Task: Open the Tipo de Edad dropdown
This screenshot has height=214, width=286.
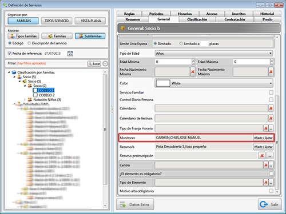Action: tap(213, 54)
